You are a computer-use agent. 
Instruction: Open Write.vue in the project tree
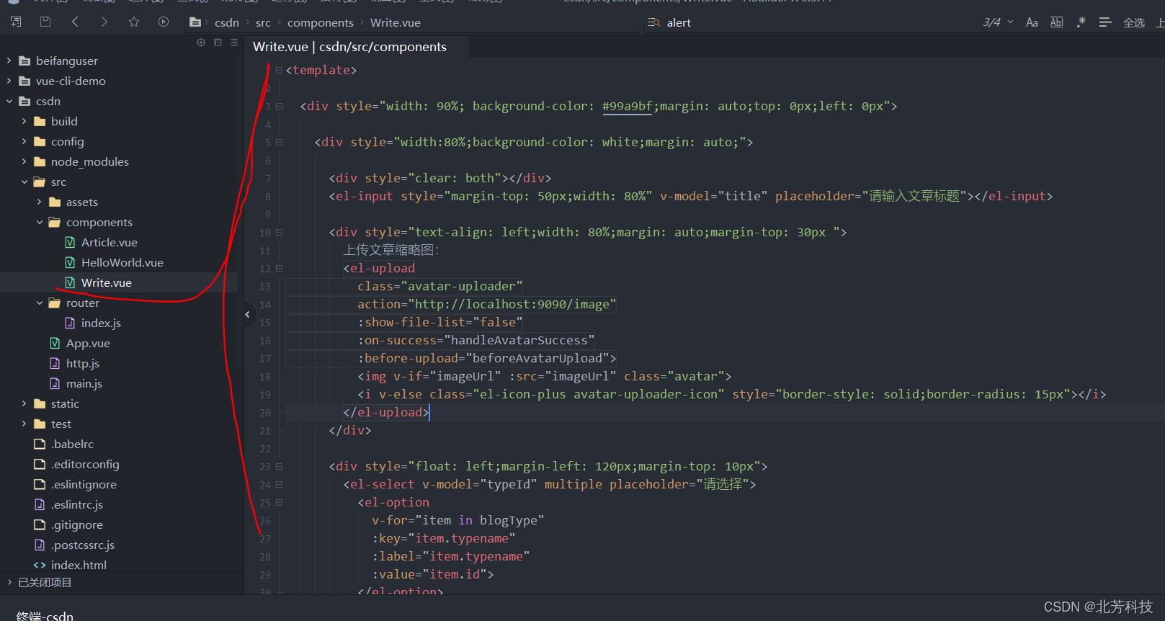pos(107,282)
